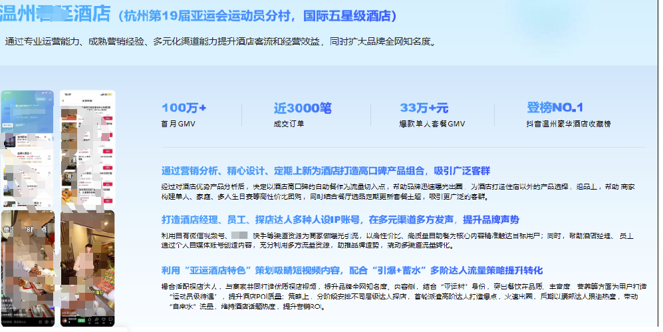Select the "近3000笔" statistic
The image size is (663, 332).
303,108
